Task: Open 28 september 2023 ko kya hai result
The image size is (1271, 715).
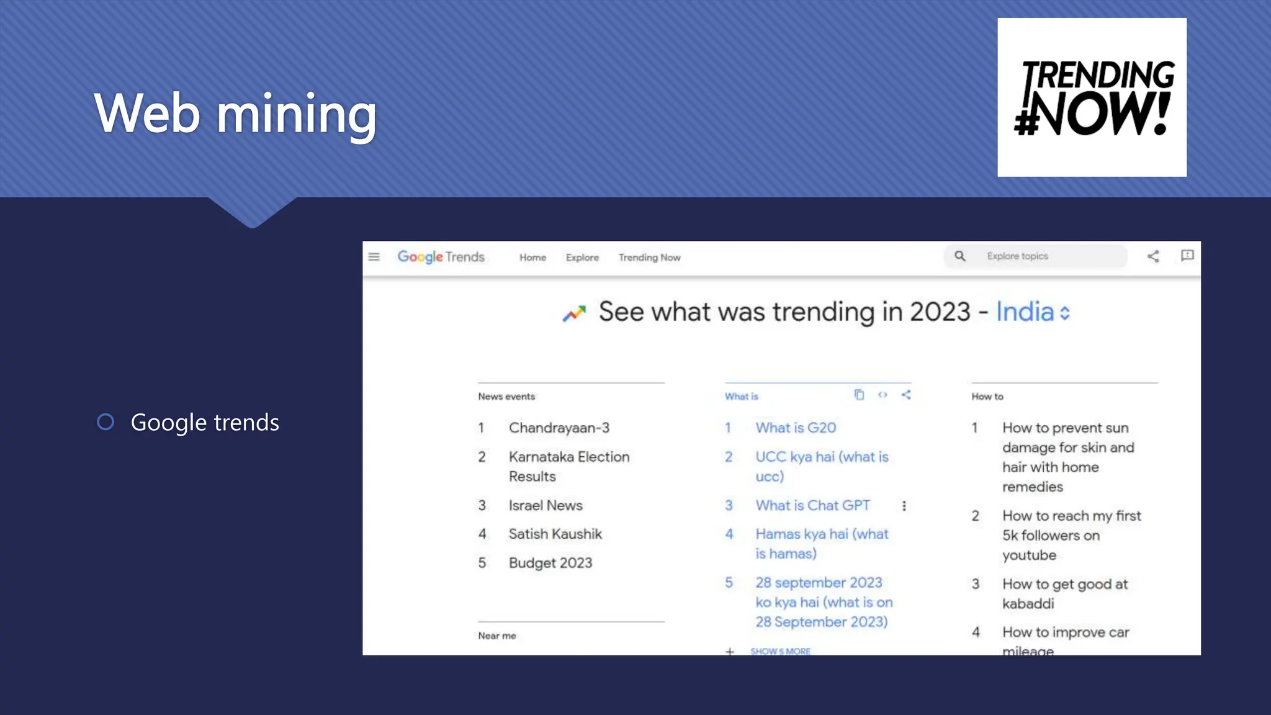Action: tap(824, 602)
